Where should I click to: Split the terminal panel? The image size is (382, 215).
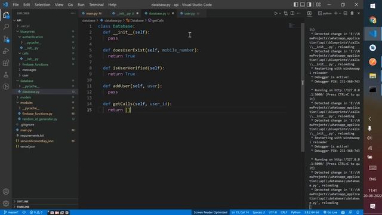pyautogui.click(x=345, y=13)
